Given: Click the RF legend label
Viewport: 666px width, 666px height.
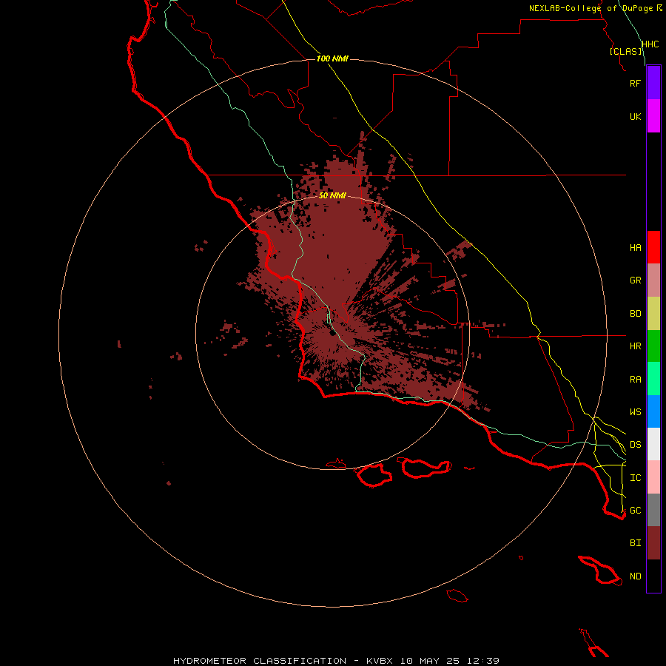Looking at the screenshot, I should coord(635,83).
